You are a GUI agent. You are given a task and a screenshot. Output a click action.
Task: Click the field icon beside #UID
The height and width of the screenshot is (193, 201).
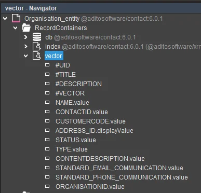(x=47, y=65)
